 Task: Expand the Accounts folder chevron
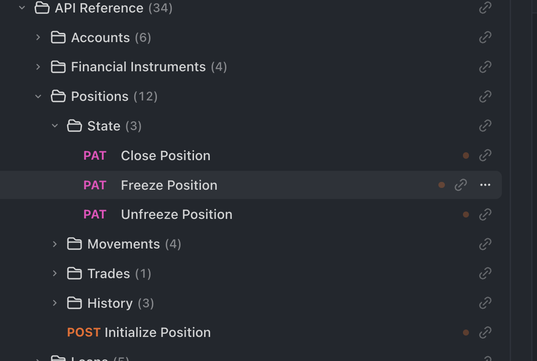[38, 37]
